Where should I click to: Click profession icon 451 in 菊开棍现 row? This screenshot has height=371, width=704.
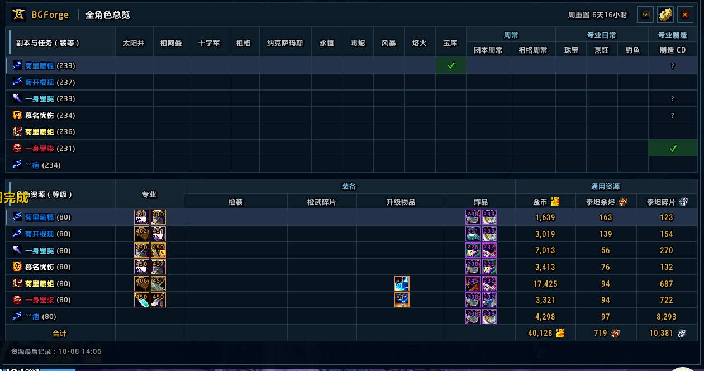coord(159,234)
